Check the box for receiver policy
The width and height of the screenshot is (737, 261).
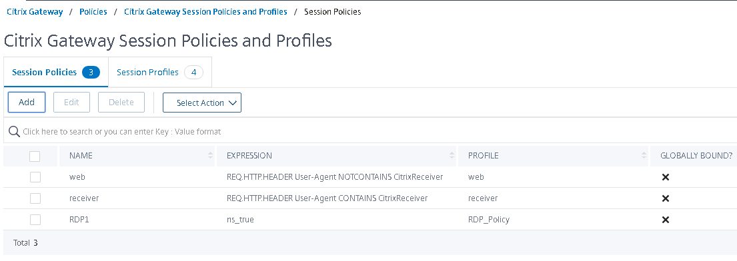pos(35,198)
